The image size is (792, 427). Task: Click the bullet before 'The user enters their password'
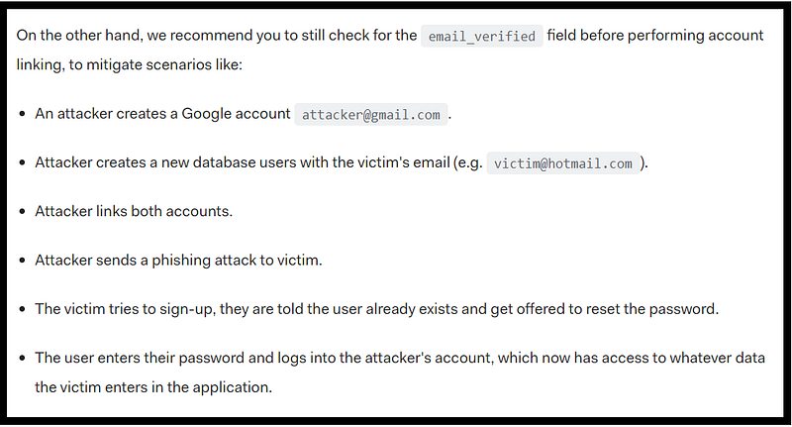22,359
